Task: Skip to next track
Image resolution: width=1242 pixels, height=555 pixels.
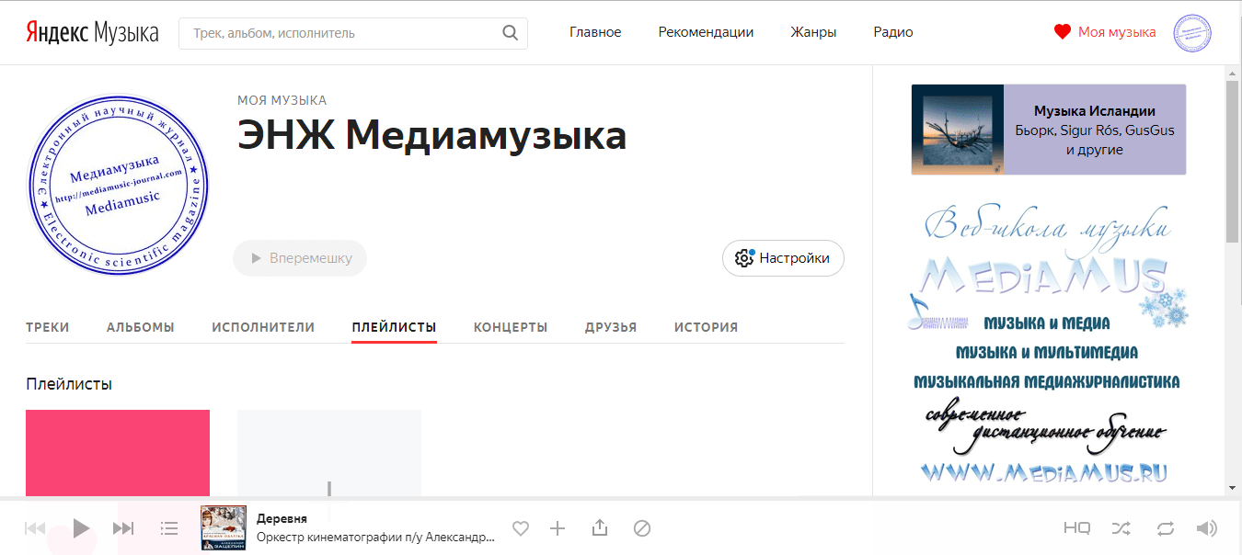Action: (x=123, y=528)
